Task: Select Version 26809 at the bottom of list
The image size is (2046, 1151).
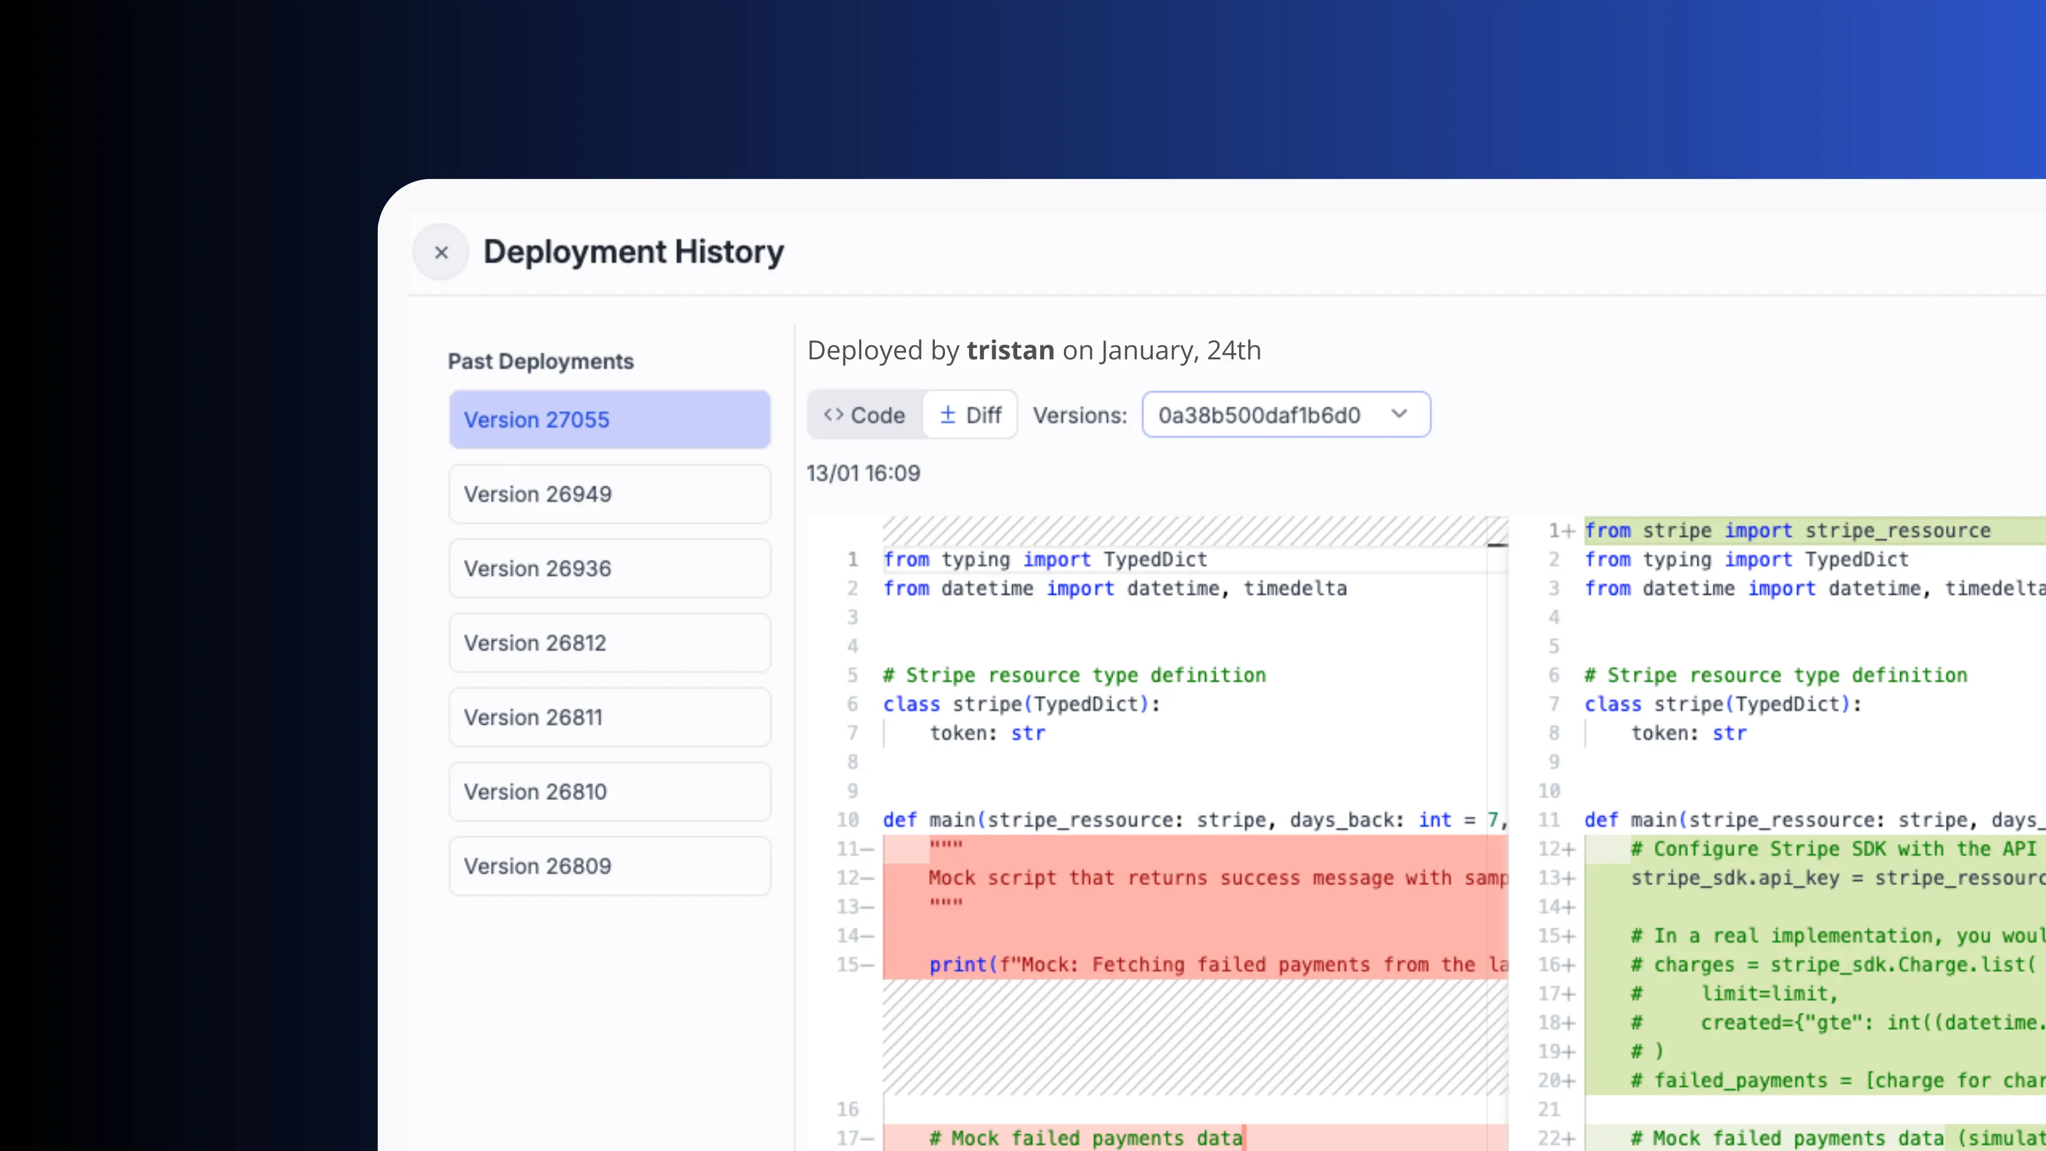Action: click(609, 865)
